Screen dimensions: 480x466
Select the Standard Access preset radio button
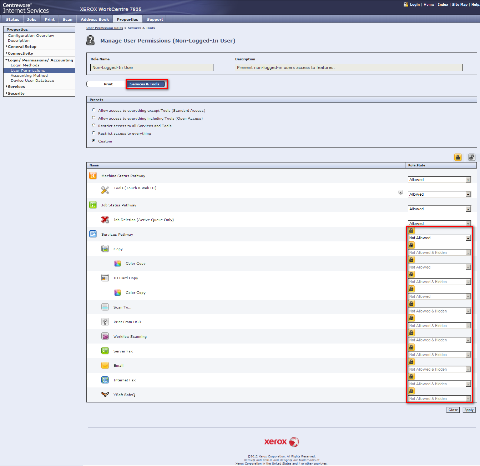point(94,110)
